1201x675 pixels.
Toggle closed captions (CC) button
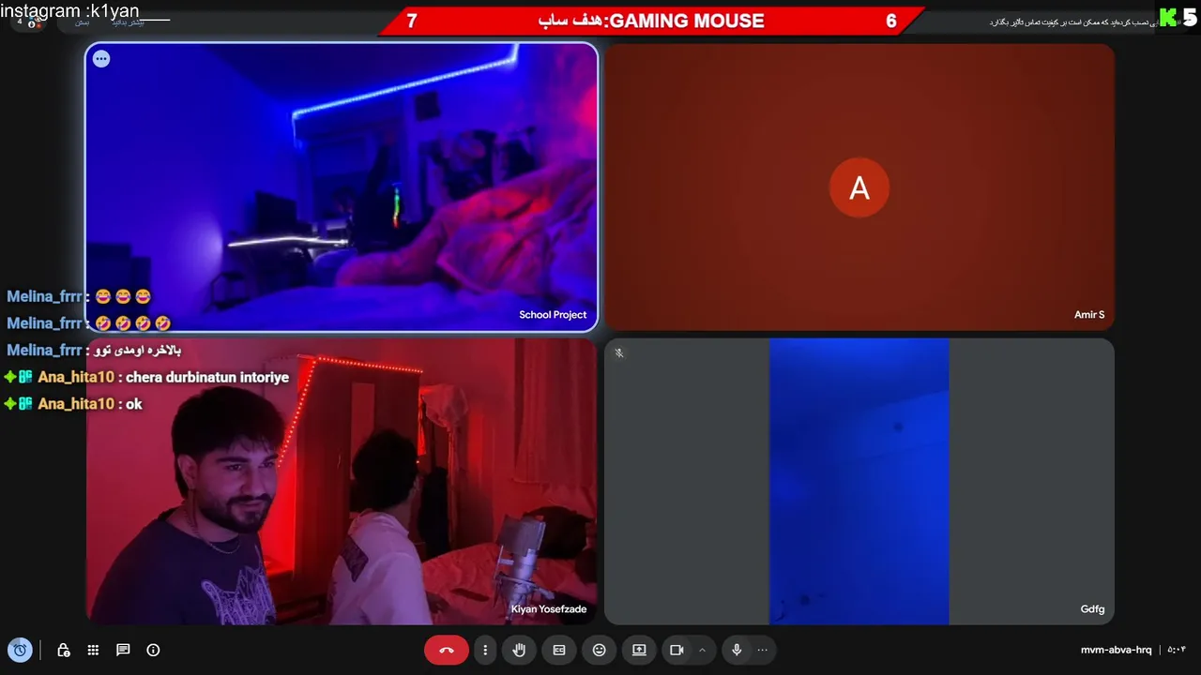tap(559, 650)
